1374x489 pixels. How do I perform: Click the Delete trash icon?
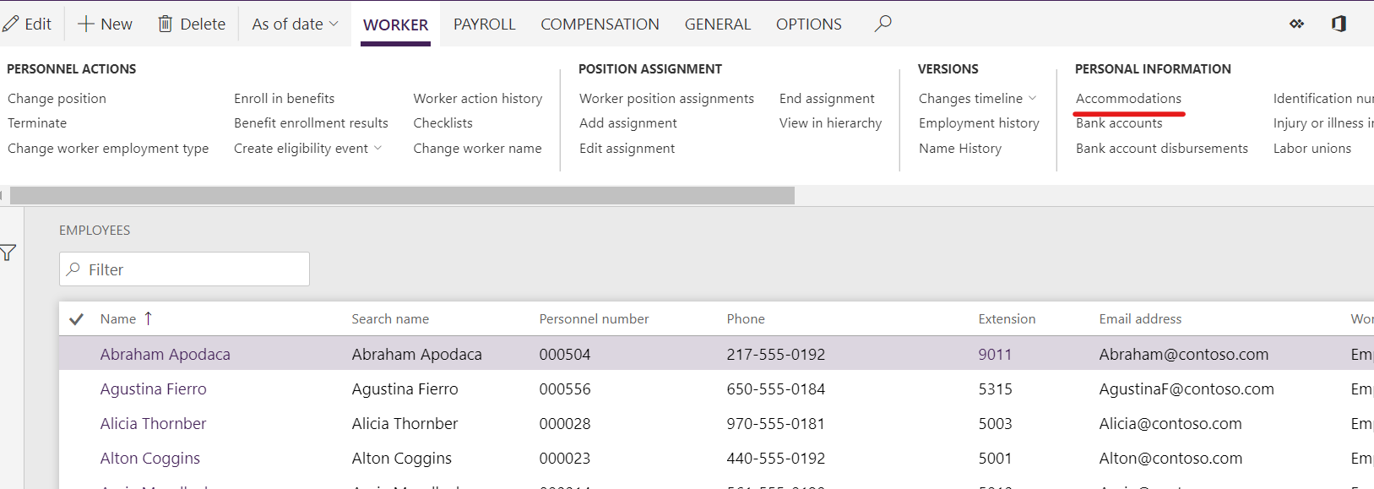click(166, 24)
